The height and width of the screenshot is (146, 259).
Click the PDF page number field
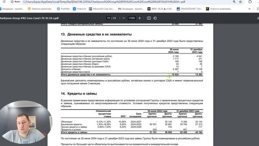(x=108, y=18)
